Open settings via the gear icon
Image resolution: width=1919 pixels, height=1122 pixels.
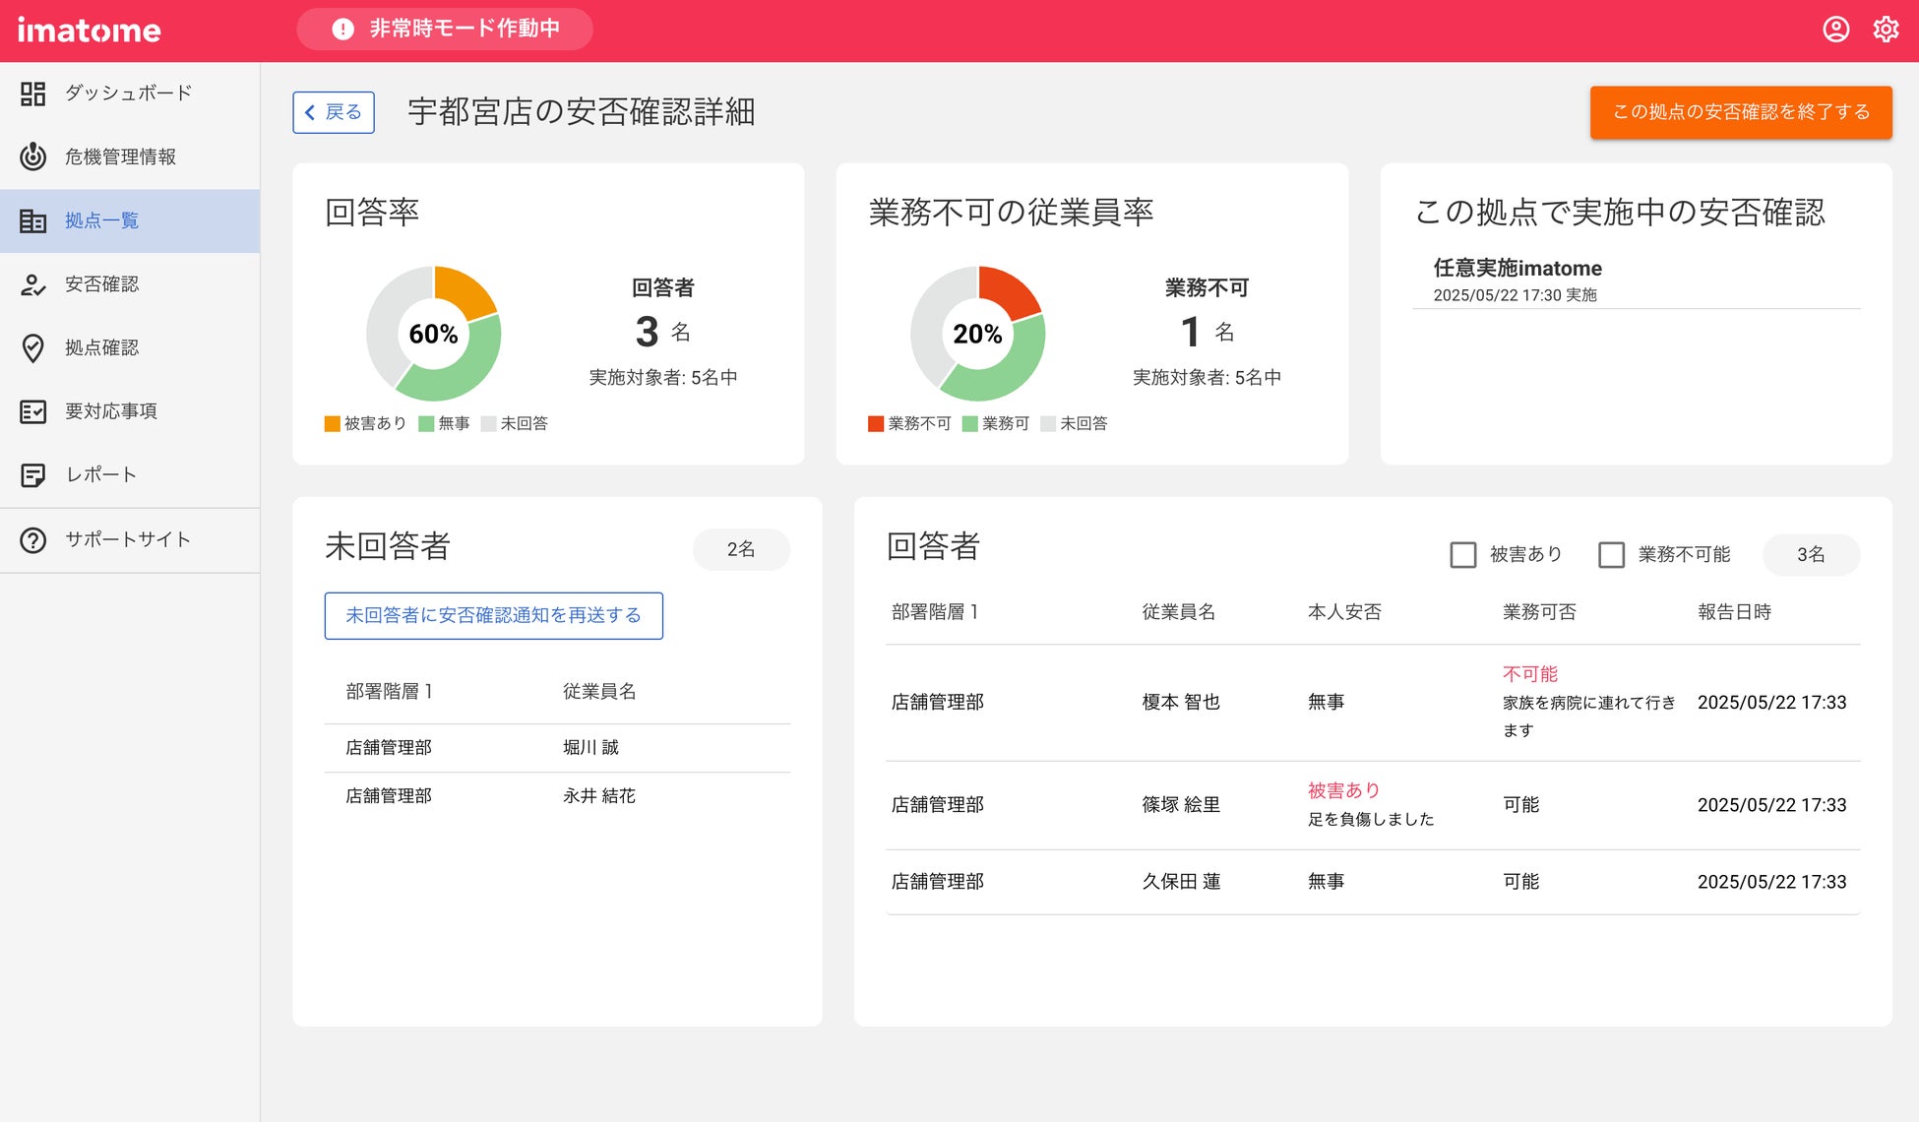pyautogui.click(x=1885, y=30)
